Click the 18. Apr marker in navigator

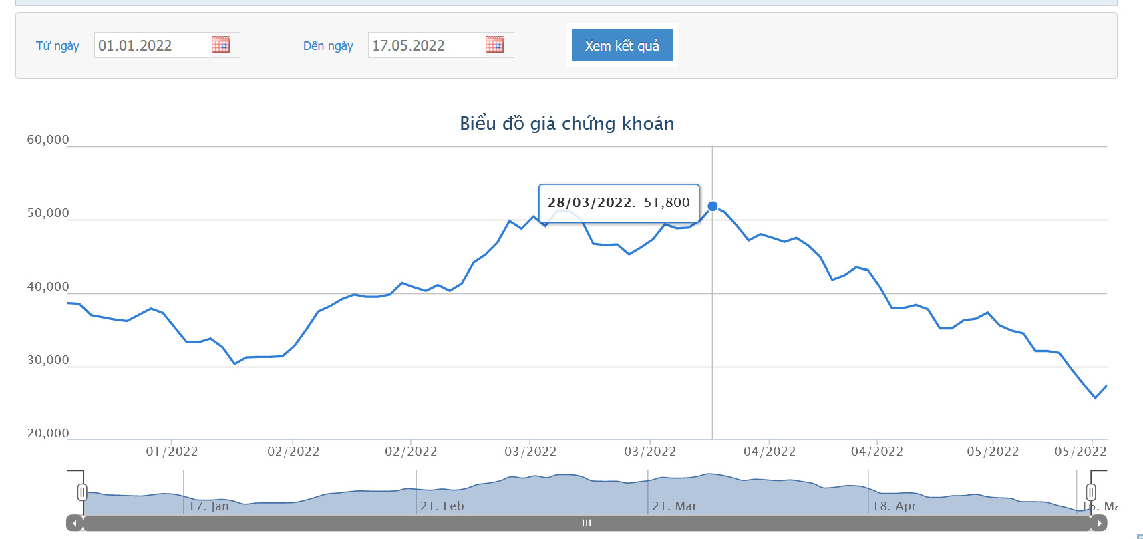894,506
